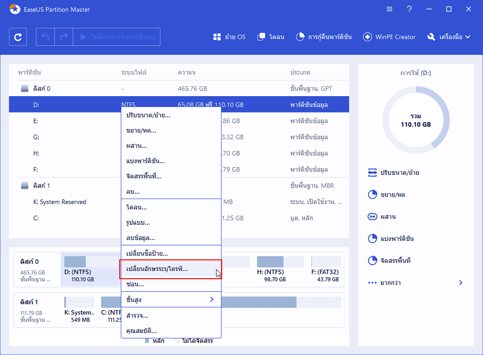Click the undo arrow button

[45, 37]
